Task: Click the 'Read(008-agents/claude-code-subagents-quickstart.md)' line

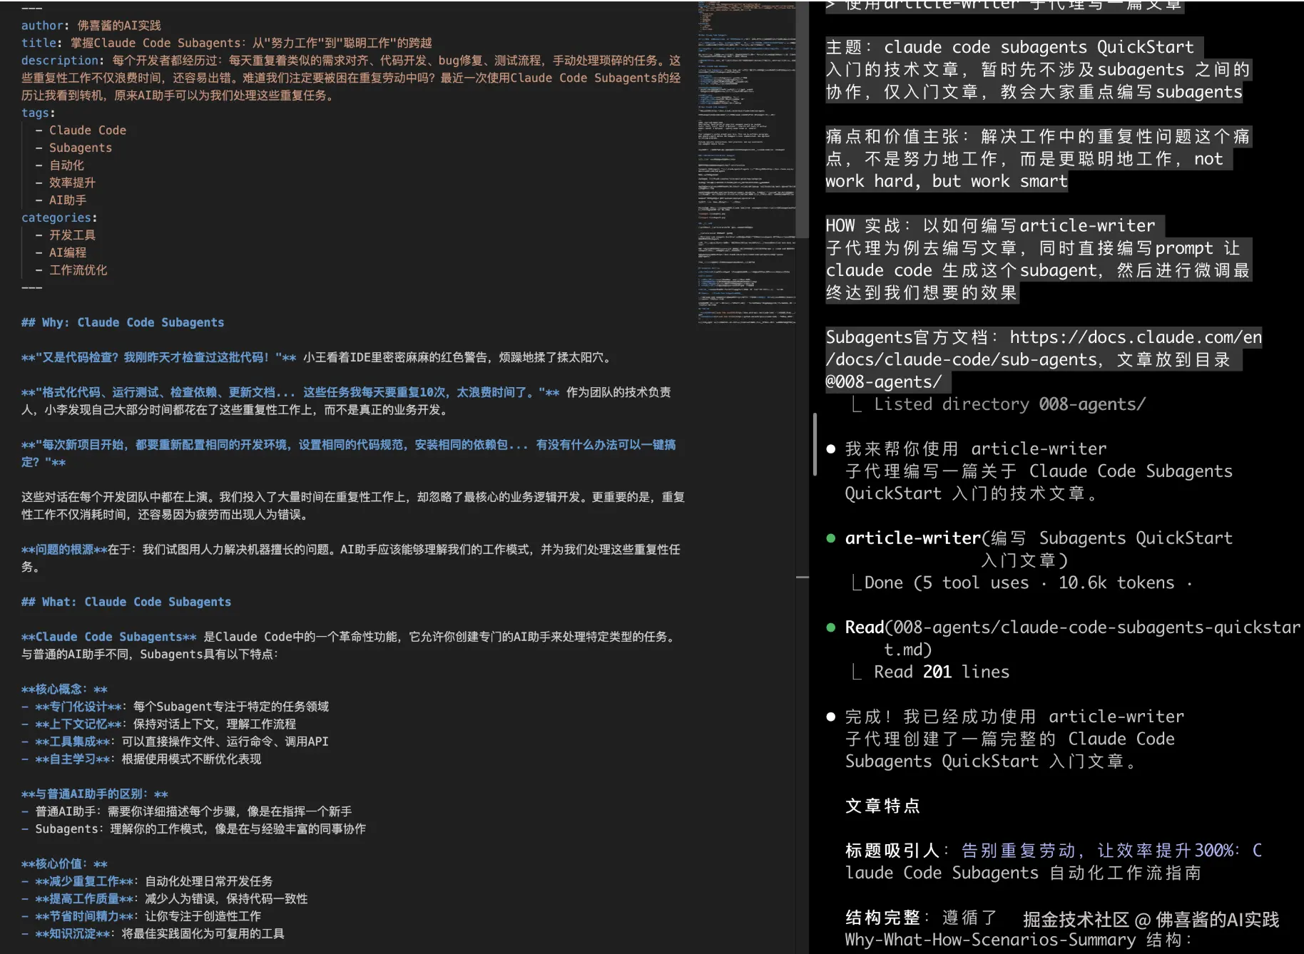Action: 1072,638
